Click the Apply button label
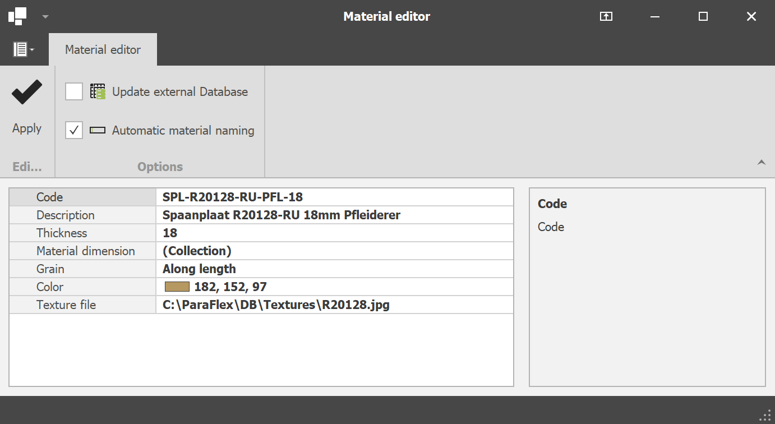Viewport: 775px width, 424px height. coord(27,128)
